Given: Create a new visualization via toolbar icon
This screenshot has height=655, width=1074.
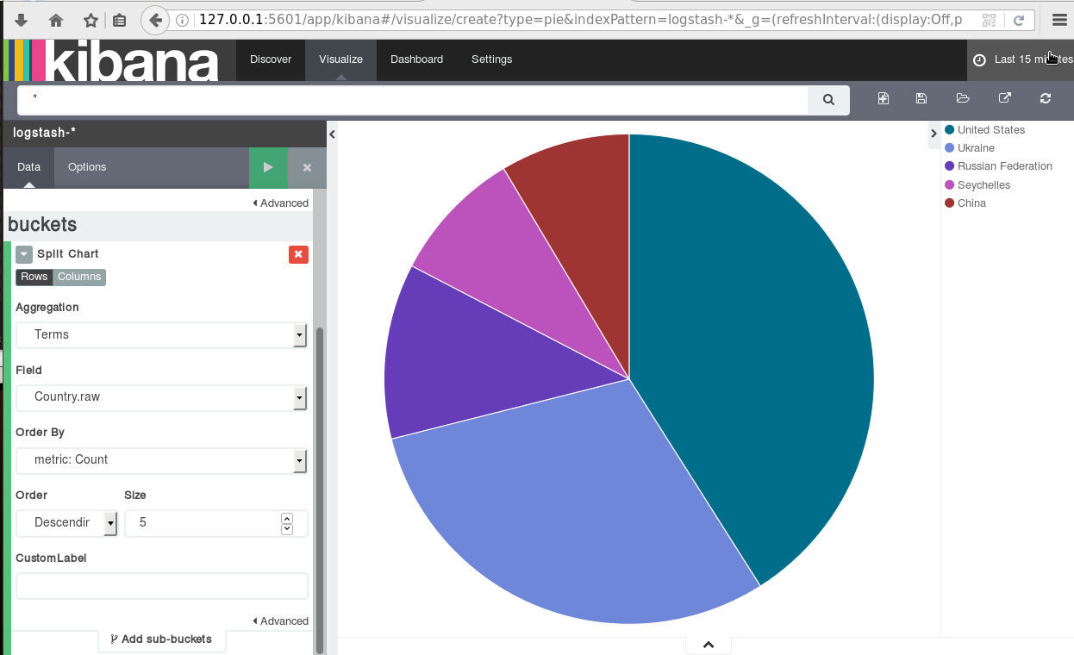Looking at the screenshot, I should 884,98.
